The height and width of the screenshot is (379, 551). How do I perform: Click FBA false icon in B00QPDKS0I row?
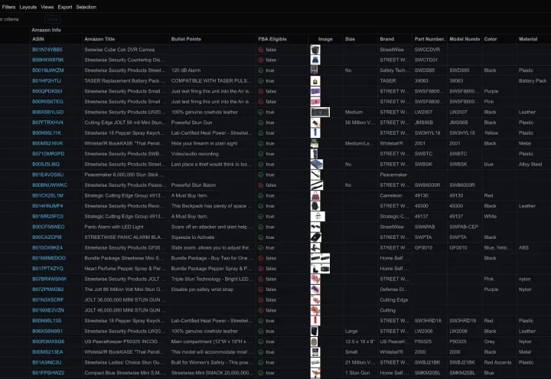tap(261, 91)
